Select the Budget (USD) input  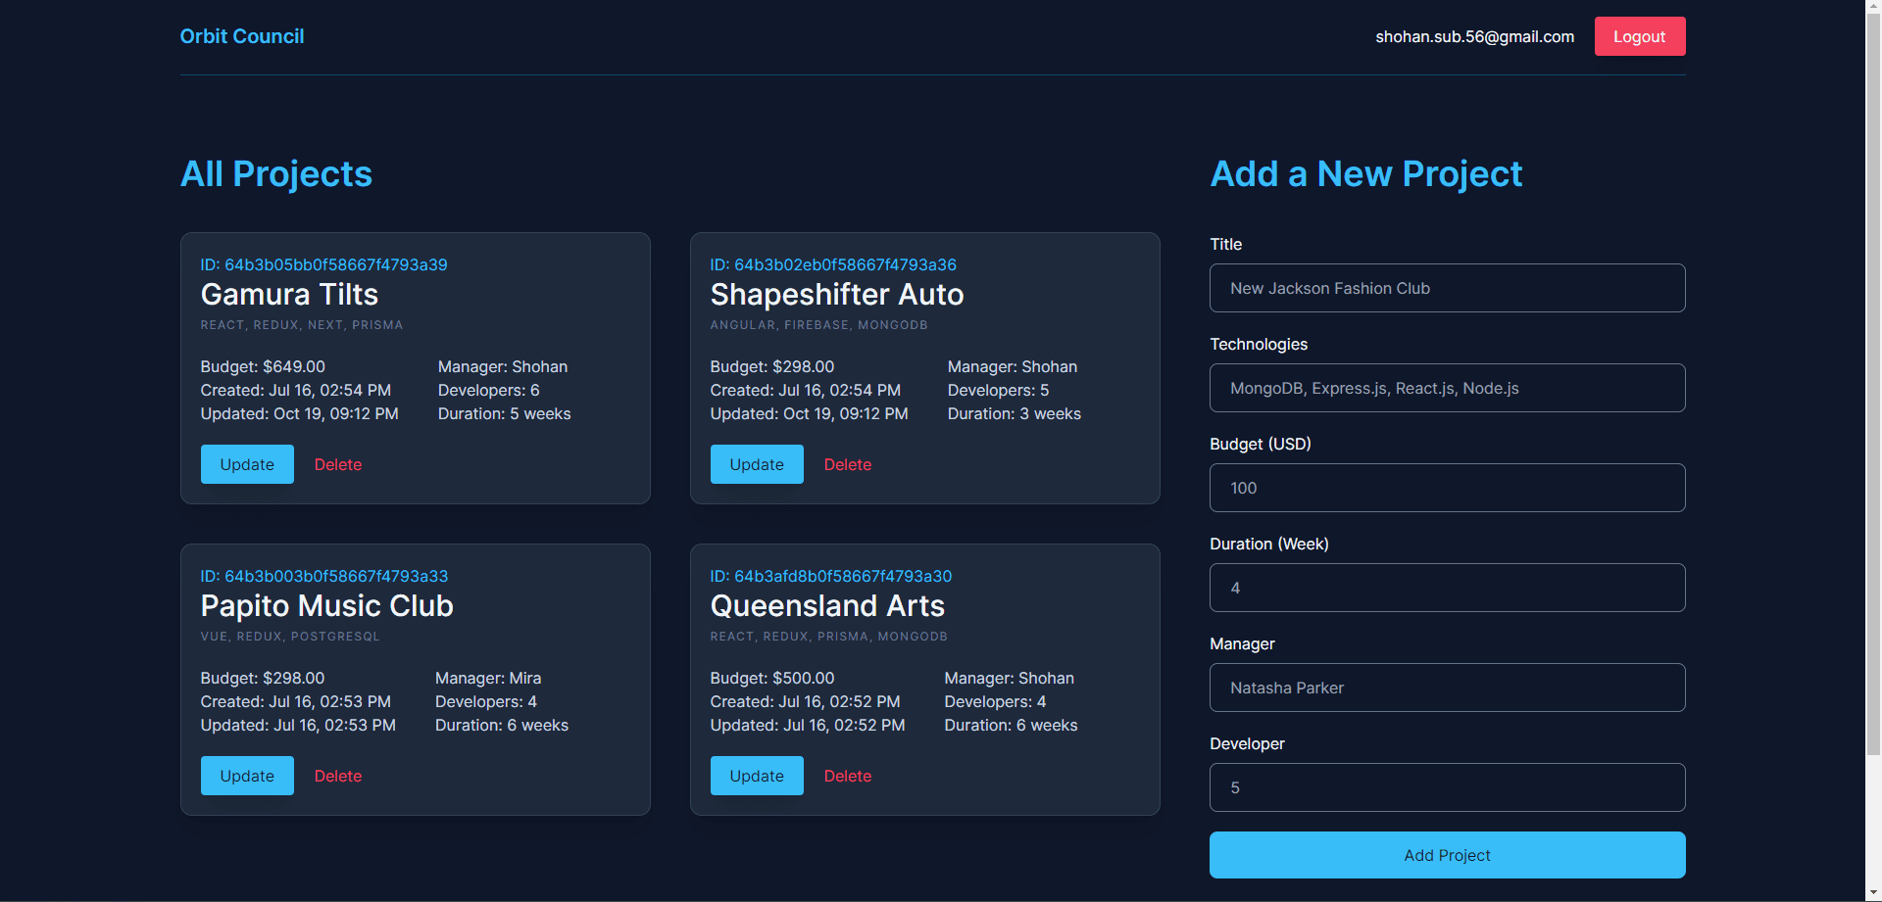[1447, 488]
